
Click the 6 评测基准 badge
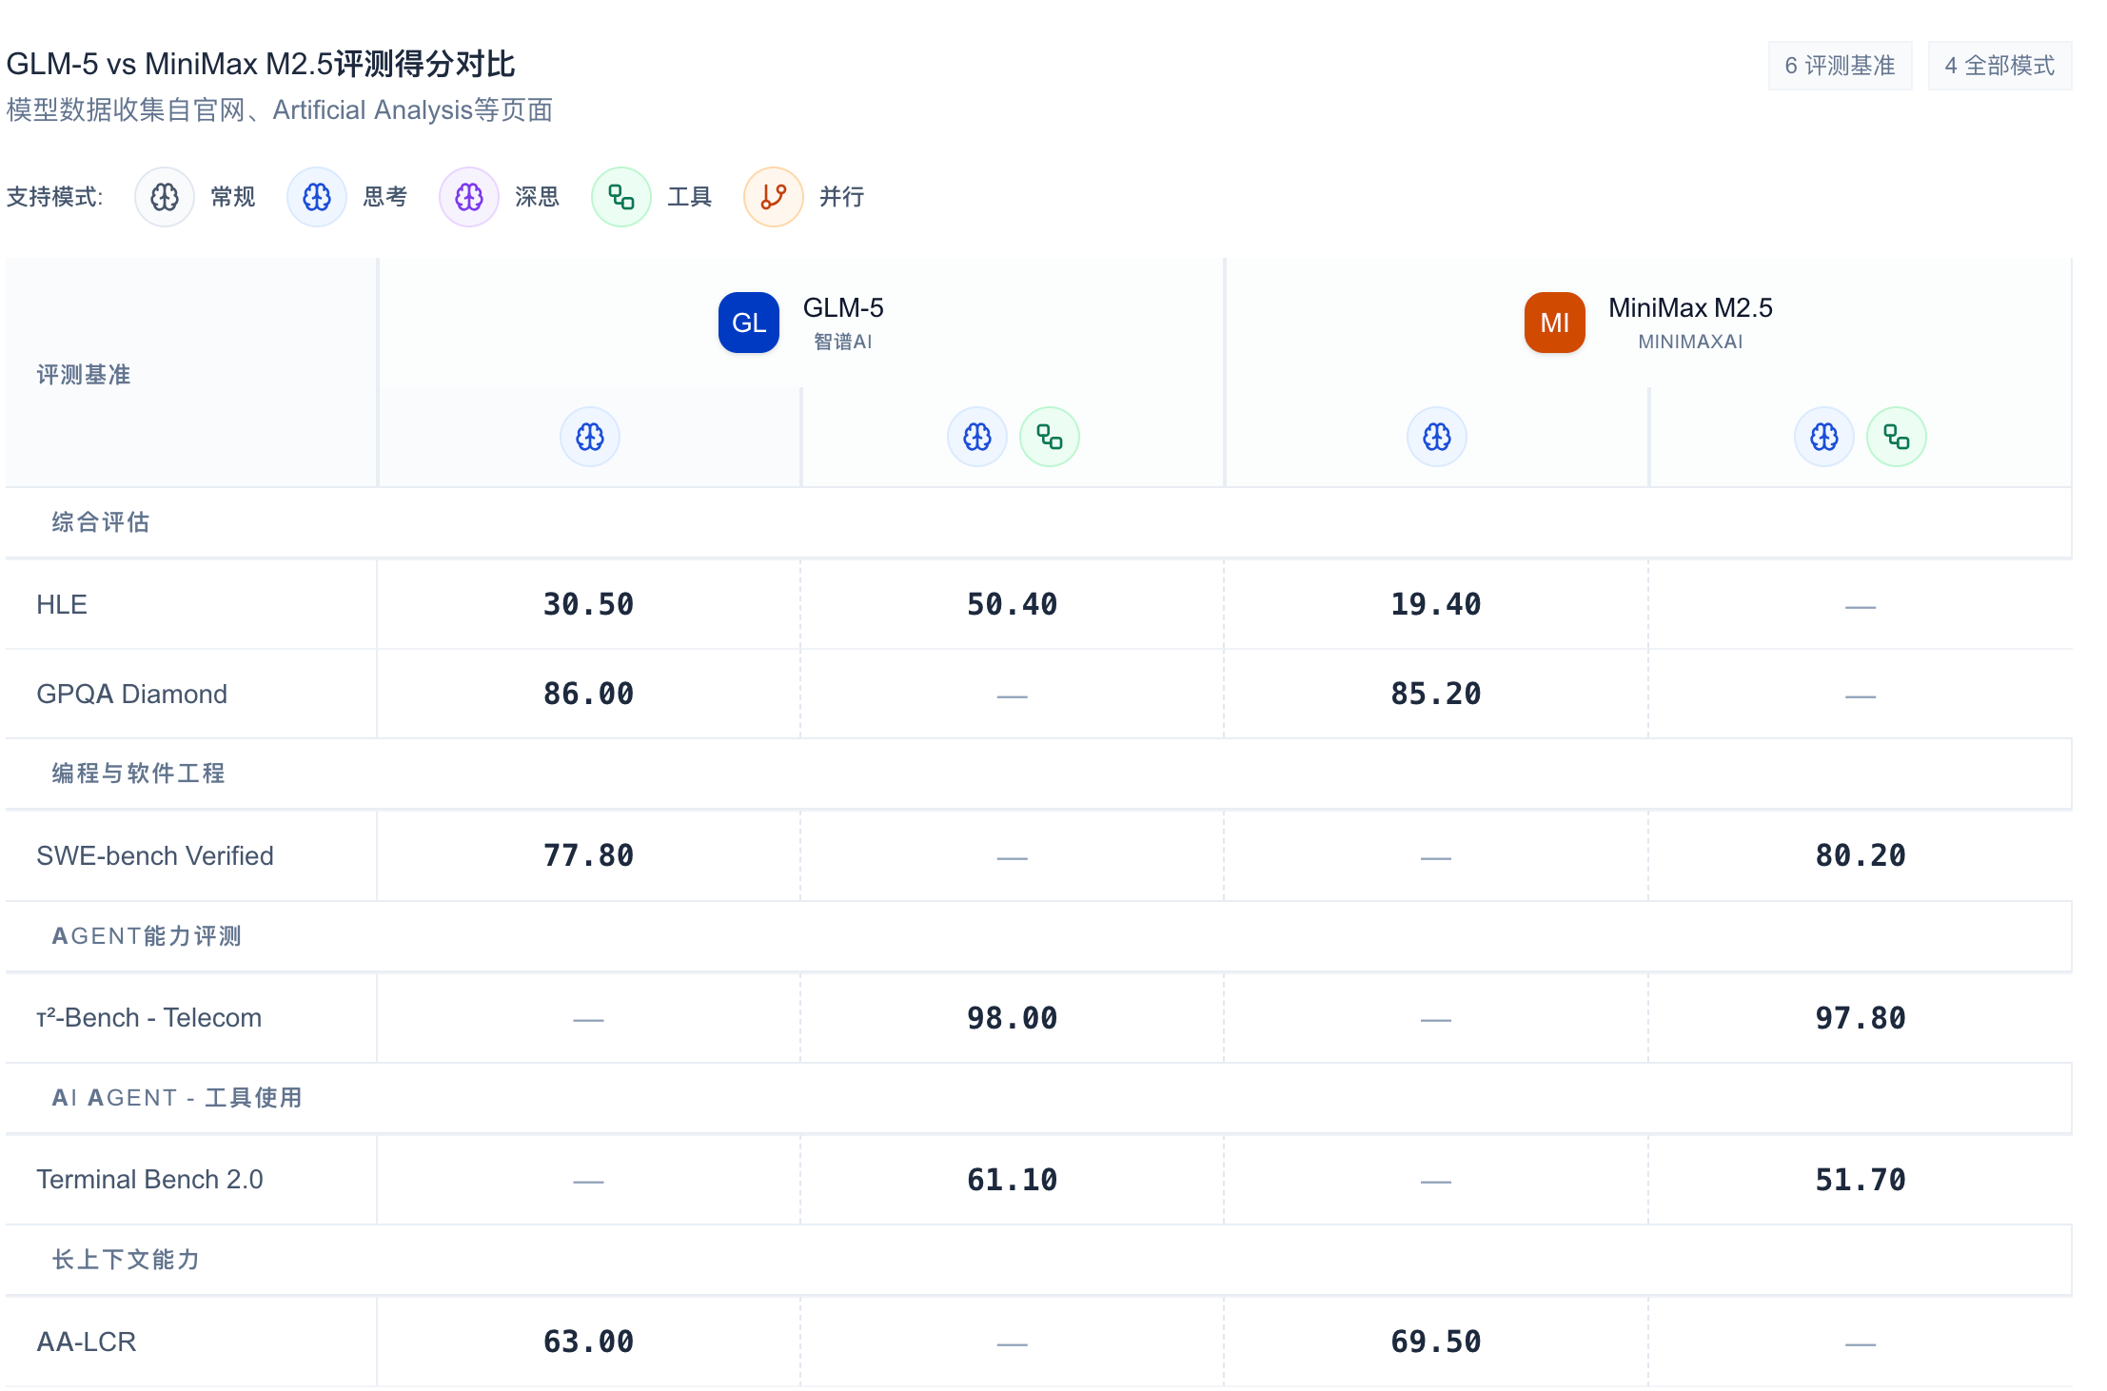tap(1840, 66)
